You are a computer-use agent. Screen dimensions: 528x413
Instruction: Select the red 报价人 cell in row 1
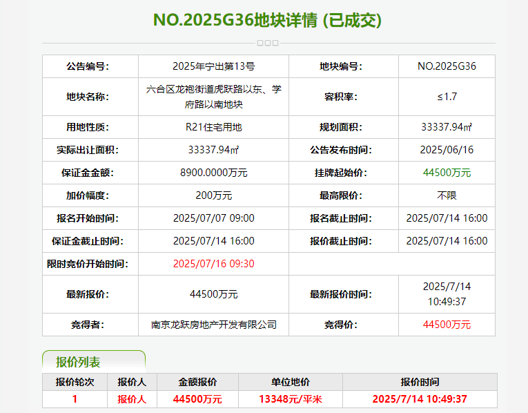[132, 399]
